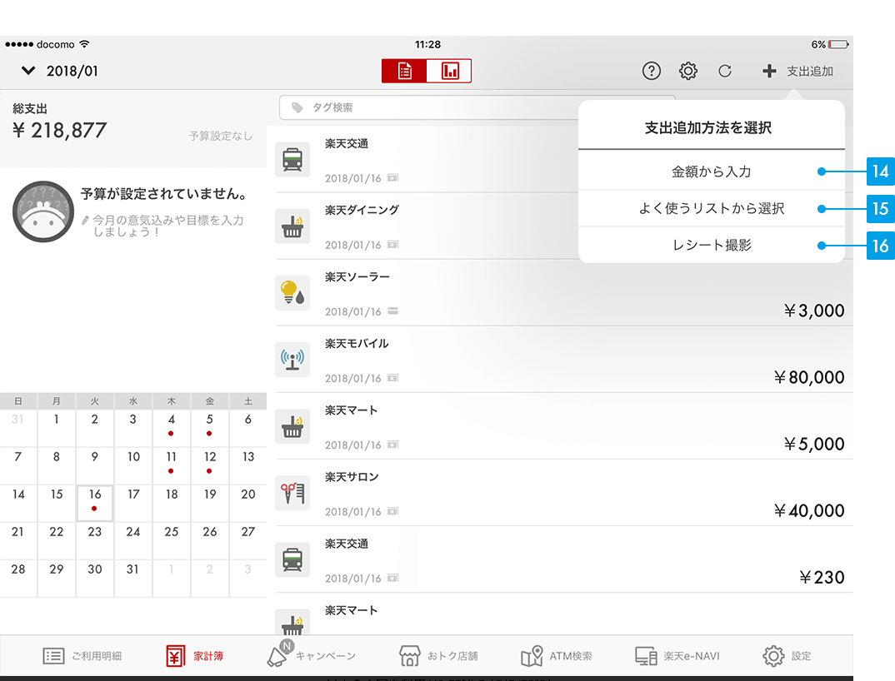This screenshot has width=895, height=681.
Task: Select 金額から入力 option
Action: click(711, 171)
